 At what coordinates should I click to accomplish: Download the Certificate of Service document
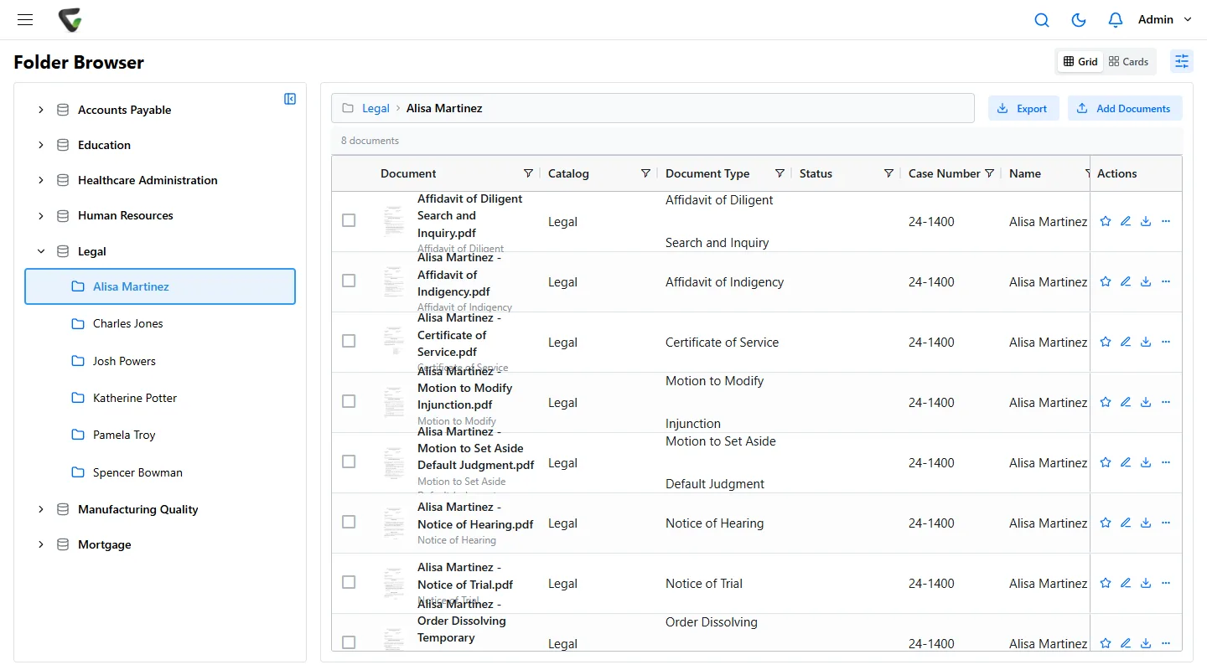pos(1146,342)
